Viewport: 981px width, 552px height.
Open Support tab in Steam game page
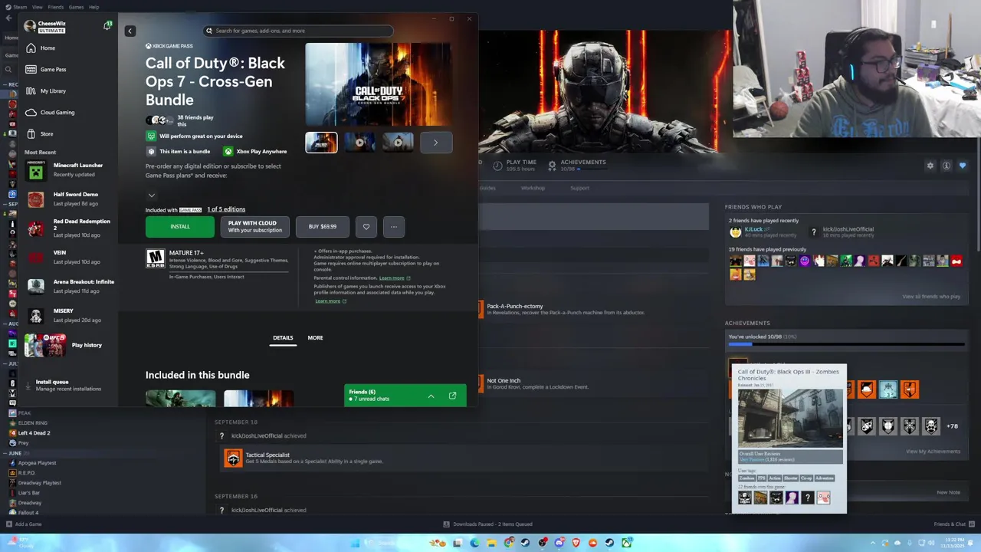tap(579, 188)
